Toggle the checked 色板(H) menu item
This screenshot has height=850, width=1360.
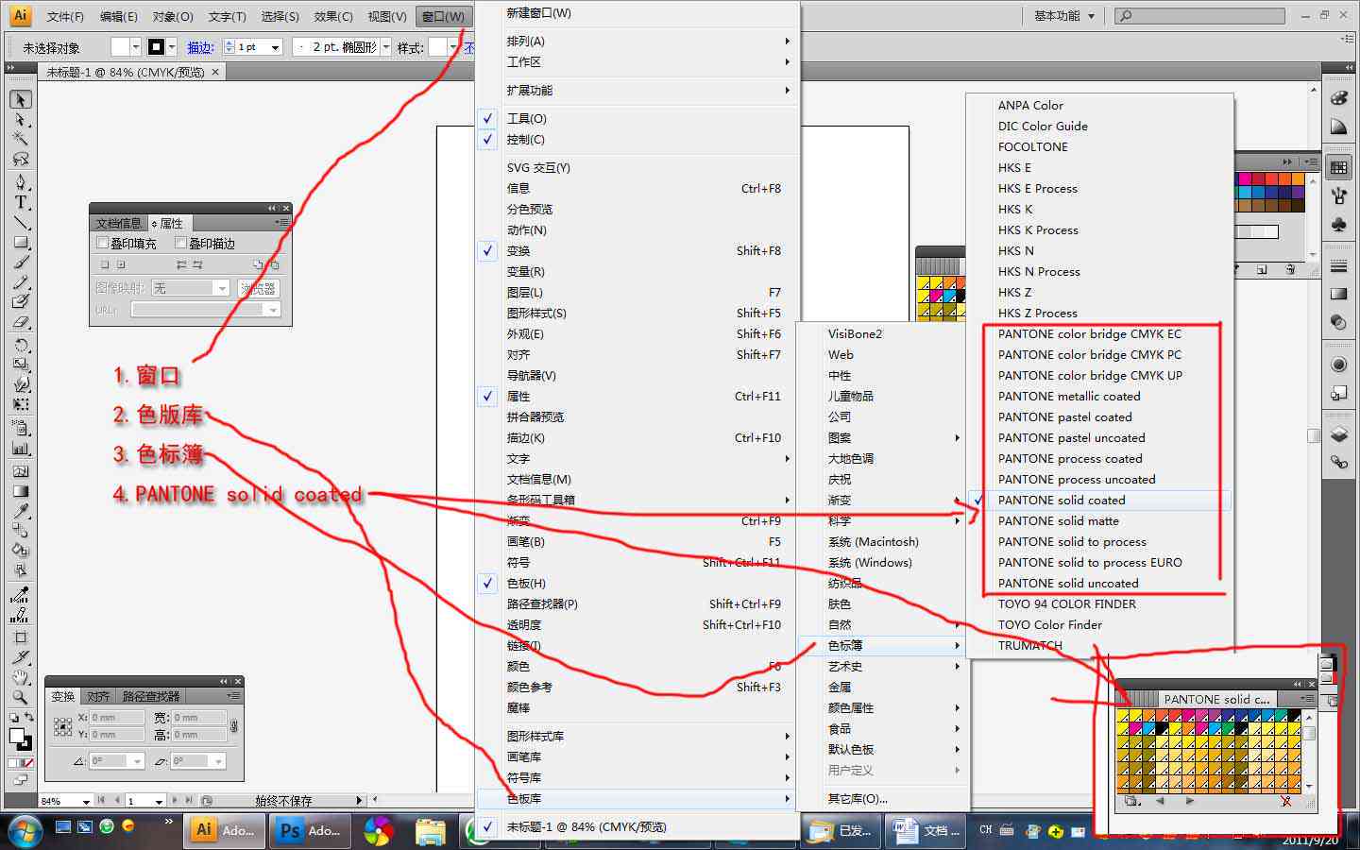(637, 583)
